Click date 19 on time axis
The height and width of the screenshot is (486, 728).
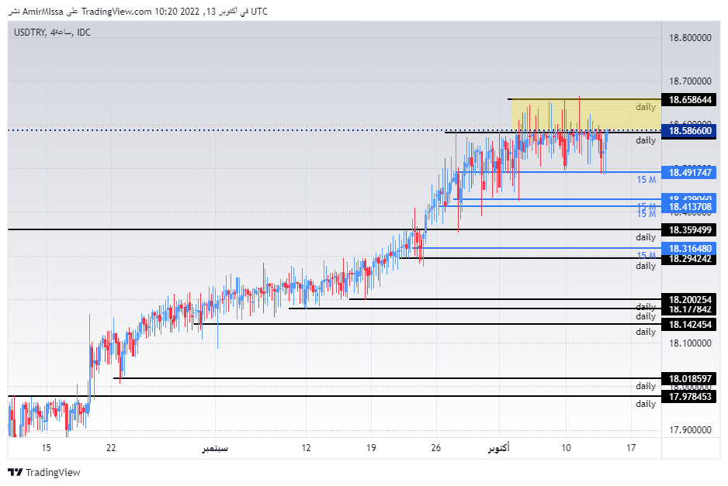[x=371, y=448]
